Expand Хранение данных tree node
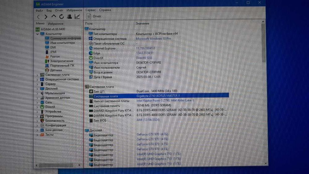309x174 pixels. pyautogui.click(x=37, y=98)
